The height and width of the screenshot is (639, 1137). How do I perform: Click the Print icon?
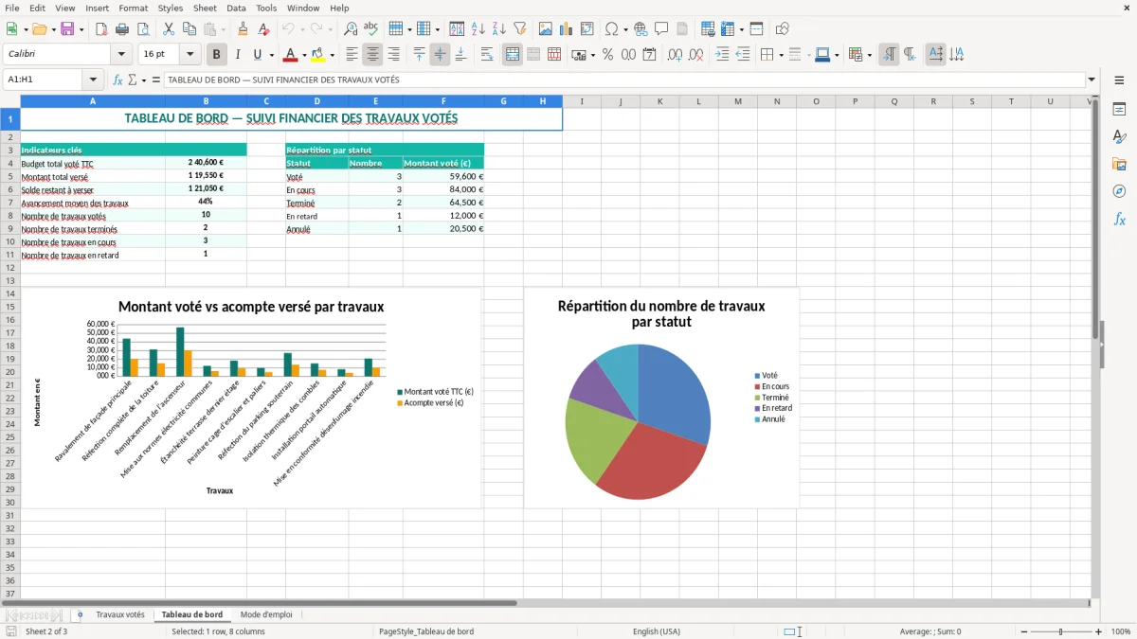coord(122,29)
